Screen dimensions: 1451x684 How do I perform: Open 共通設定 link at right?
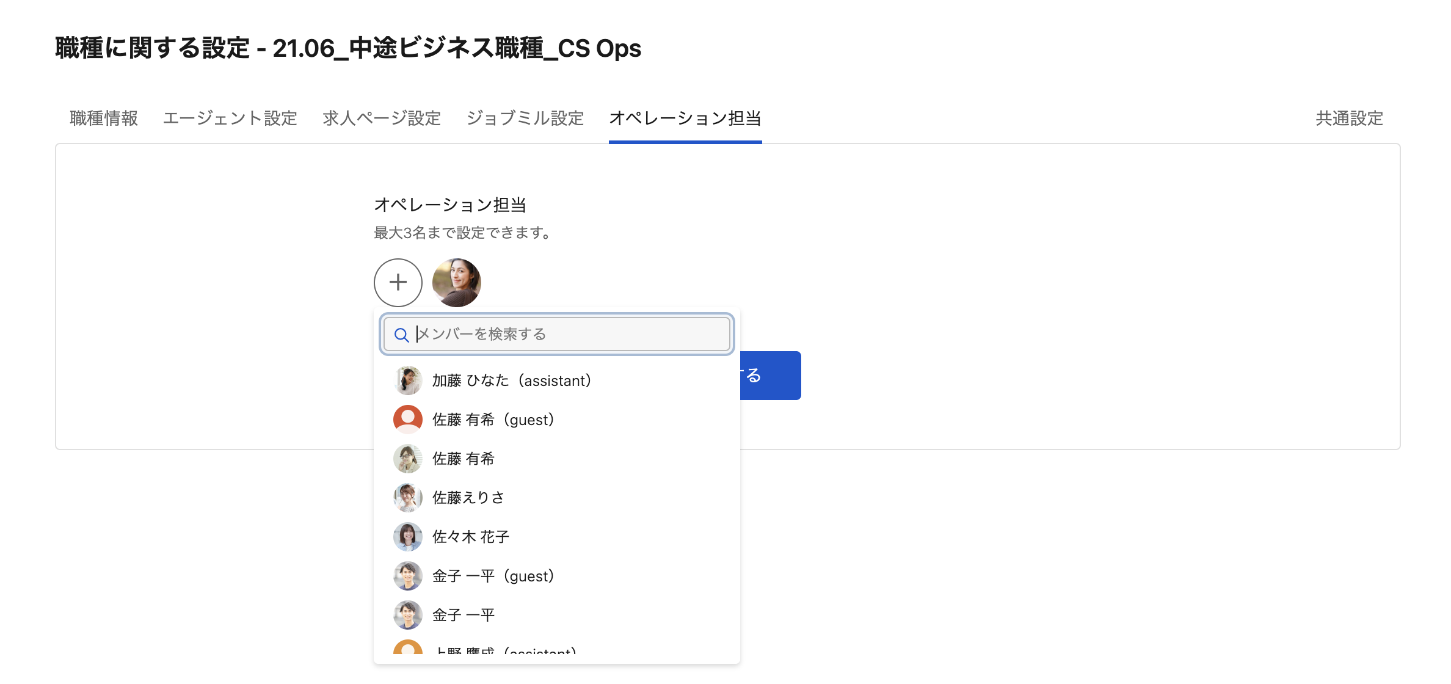pos(1349,118)
